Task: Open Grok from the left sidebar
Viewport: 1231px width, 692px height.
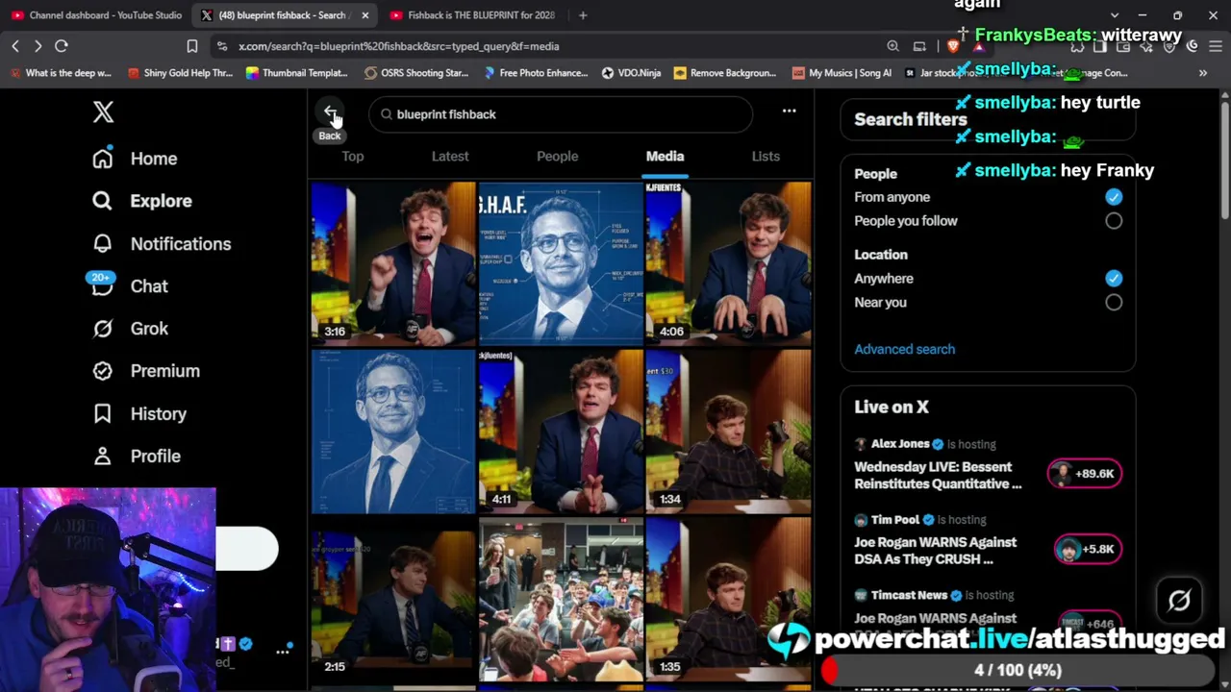Action: [x=130, y=329]
